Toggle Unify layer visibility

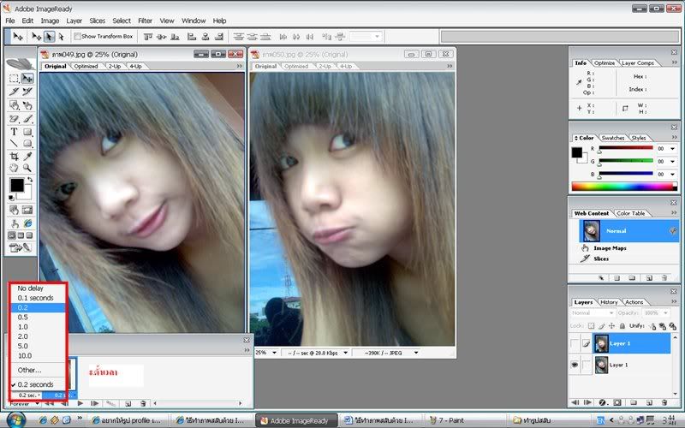point(662,326)
